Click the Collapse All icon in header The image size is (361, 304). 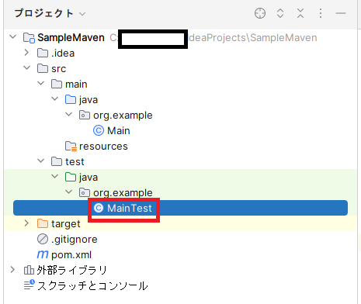point(300,13)
